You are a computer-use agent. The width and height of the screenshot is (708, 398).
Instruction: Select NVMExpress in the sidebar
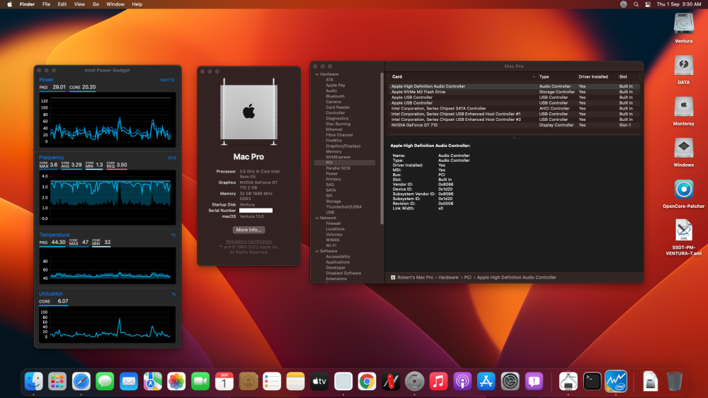[x=338, y=157]
